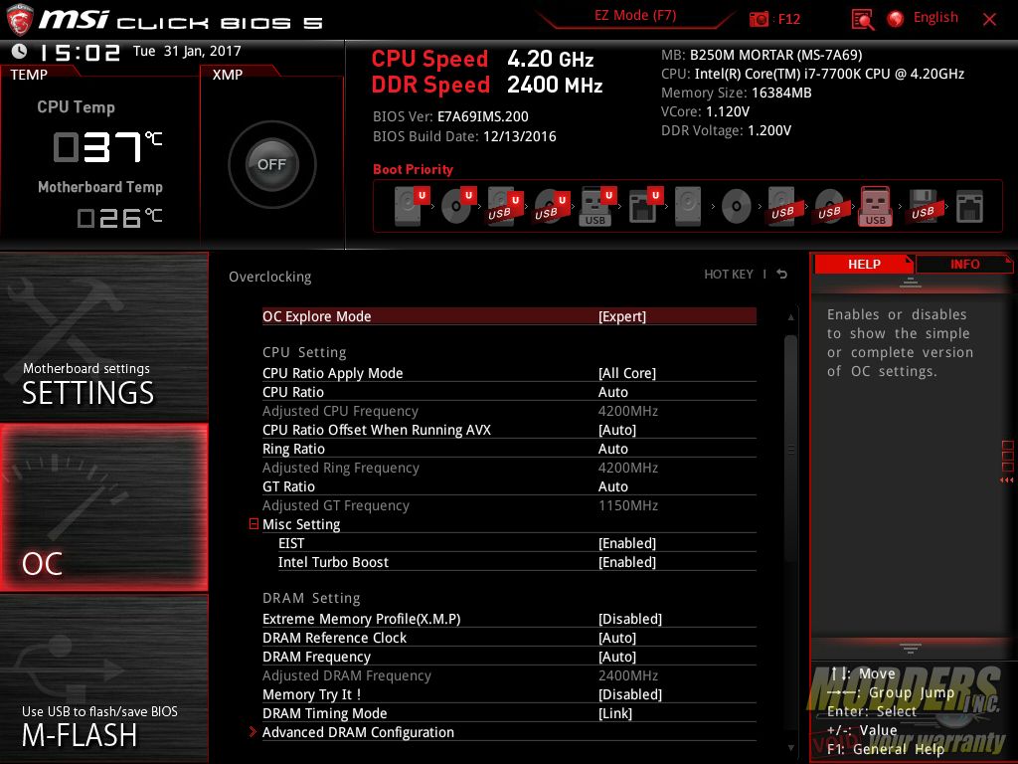This screenshot has width=1018, height=764.
Task: Click the Motherboard Temp 026 reading
Action: (x=119, y=218)
